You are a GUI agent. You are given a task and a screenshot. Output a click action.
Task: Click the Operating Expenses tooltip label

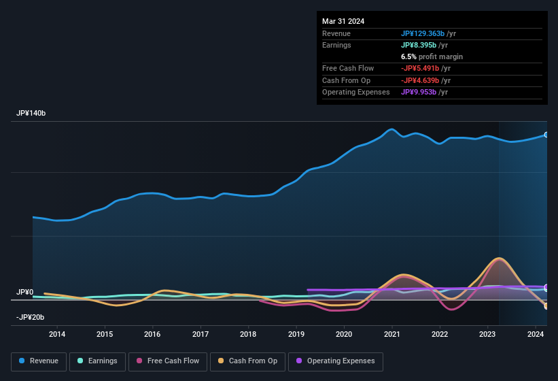click(x=356, y=93)
